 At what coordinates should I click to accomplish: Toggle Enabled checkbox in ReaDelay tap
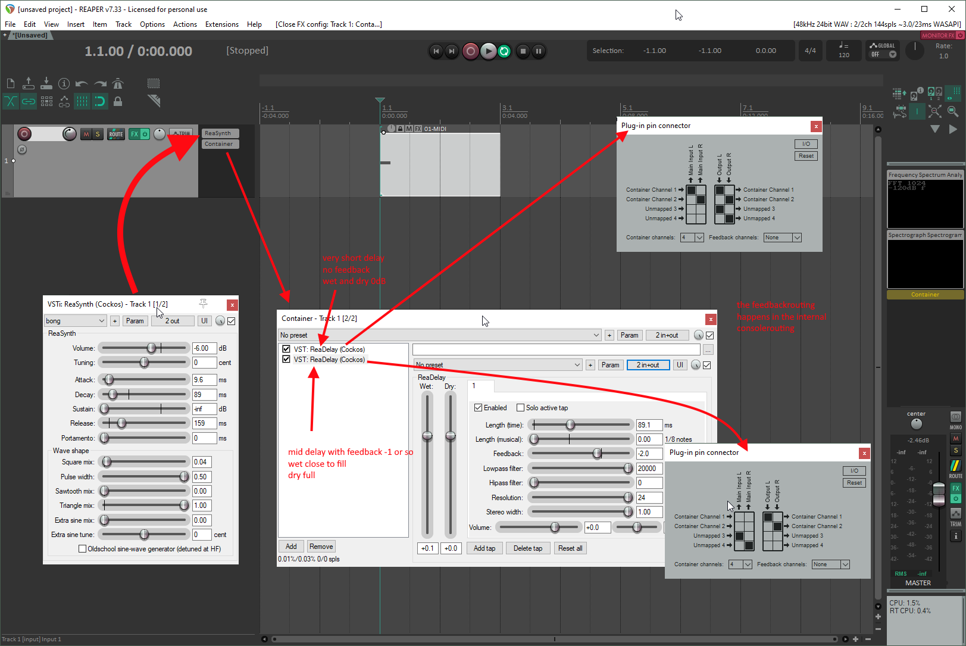pos(478,408)
